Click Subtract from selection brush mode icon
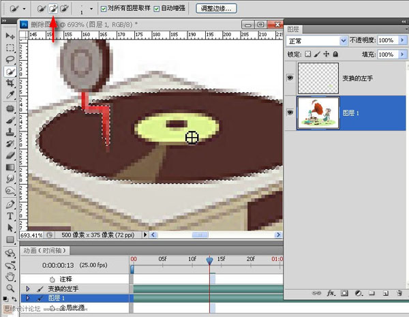Screen dimensions: 409x317 [65, 9]
